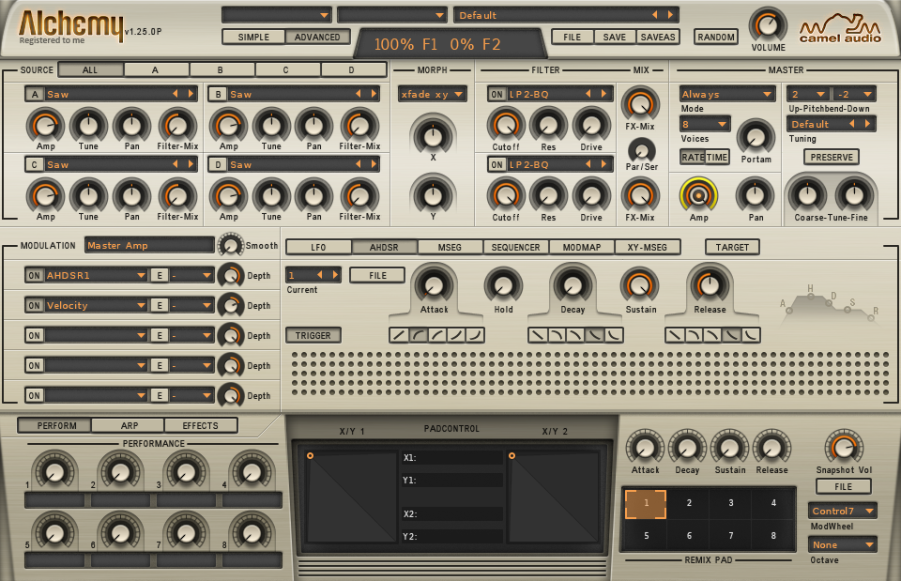
Task: Click next waveform arrow for source A
Action: point(191,94)
